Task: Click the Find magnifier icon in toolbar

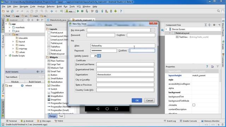Action: tap(42, 11)
